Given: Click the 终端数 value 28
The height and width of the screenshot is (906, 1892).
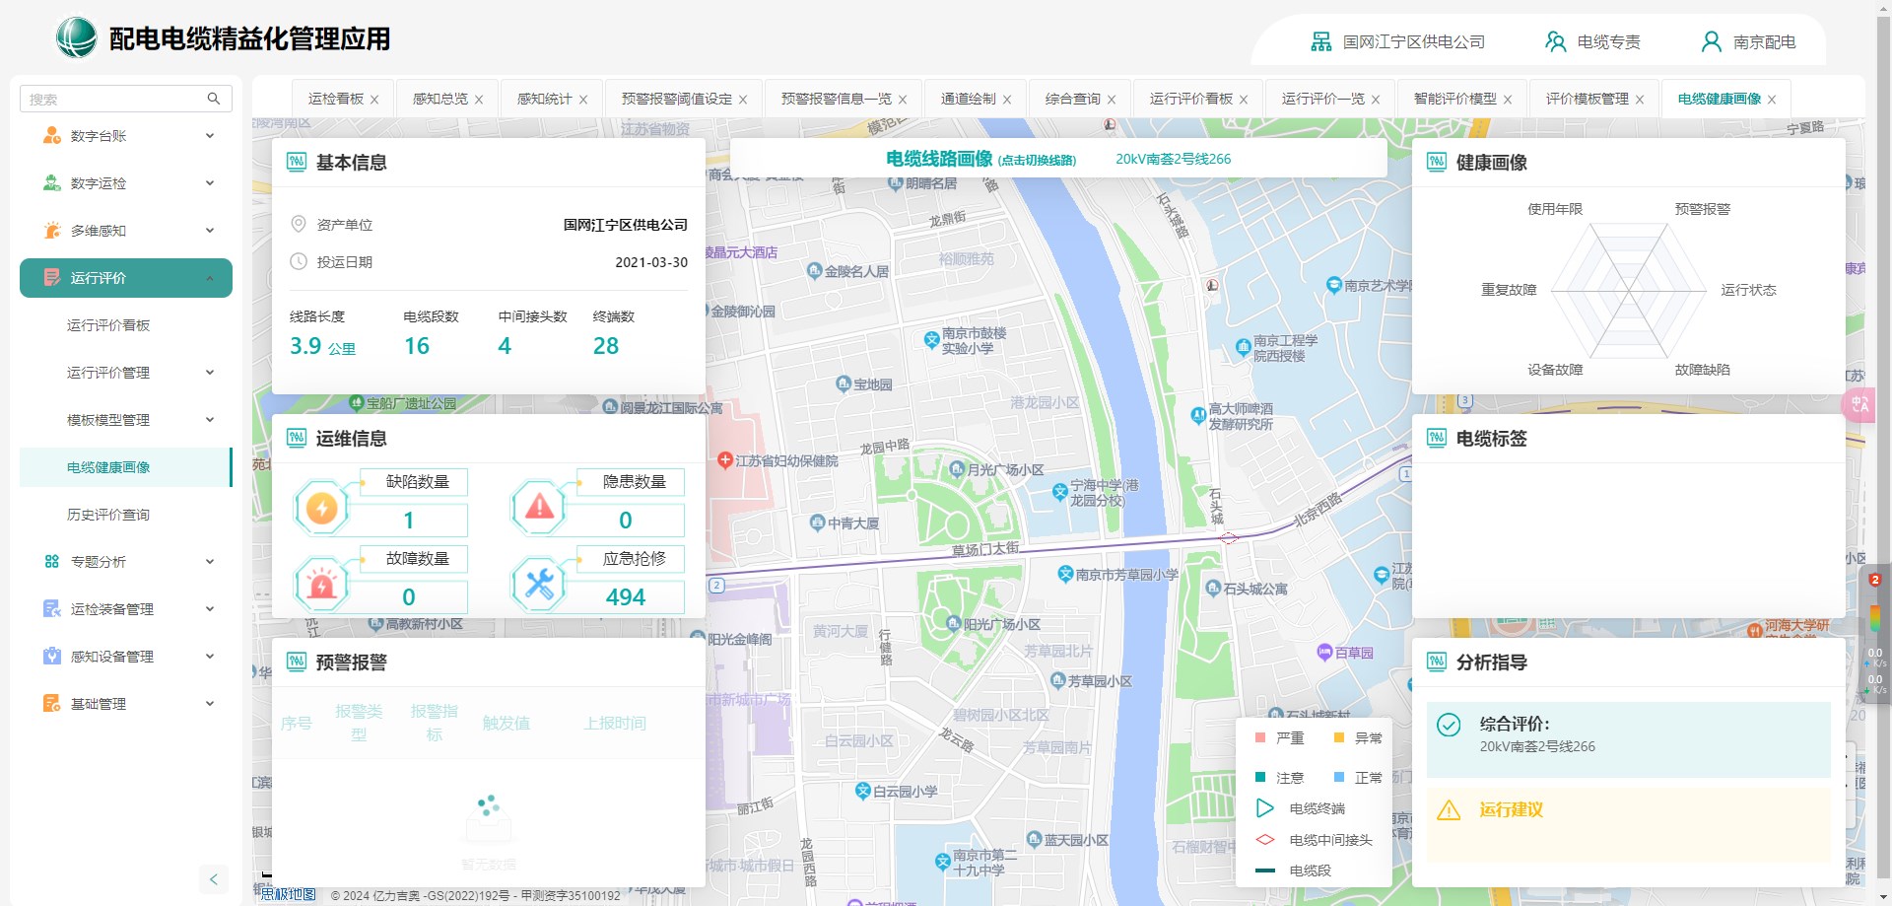Looking at the screenshot, I should tap(606, 346).
